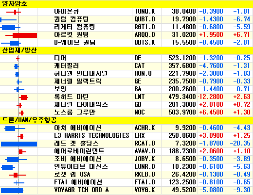
Task: Select 로켓 랩 USA stock name
Action: coord(72,175)
